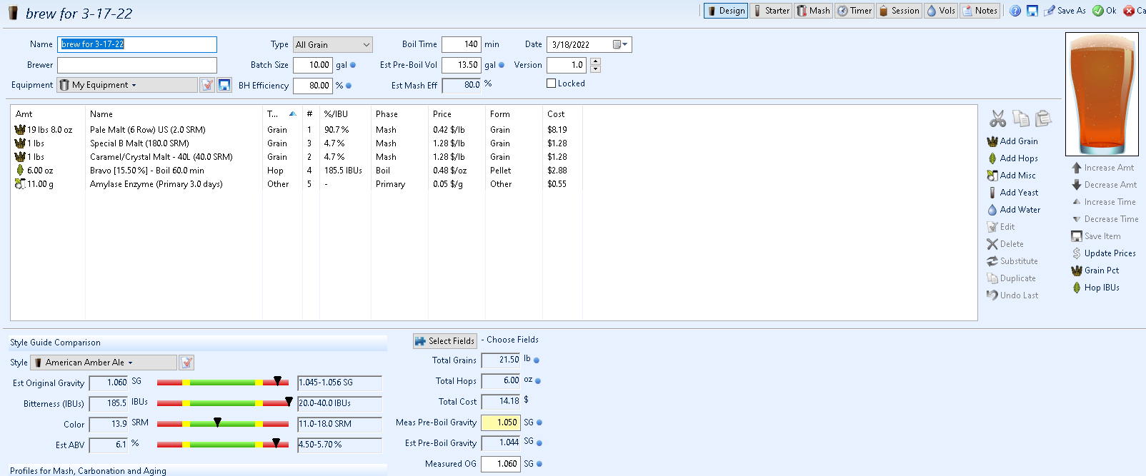This screenshot has height=476, width=1146.
Task: Open the Timer tab
Action: (854, 11)
